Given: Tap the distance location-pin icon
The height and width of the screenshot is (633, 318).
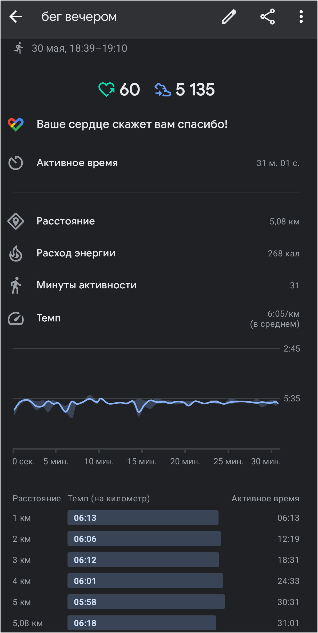Looking at the screenshot, I should 16,221.
